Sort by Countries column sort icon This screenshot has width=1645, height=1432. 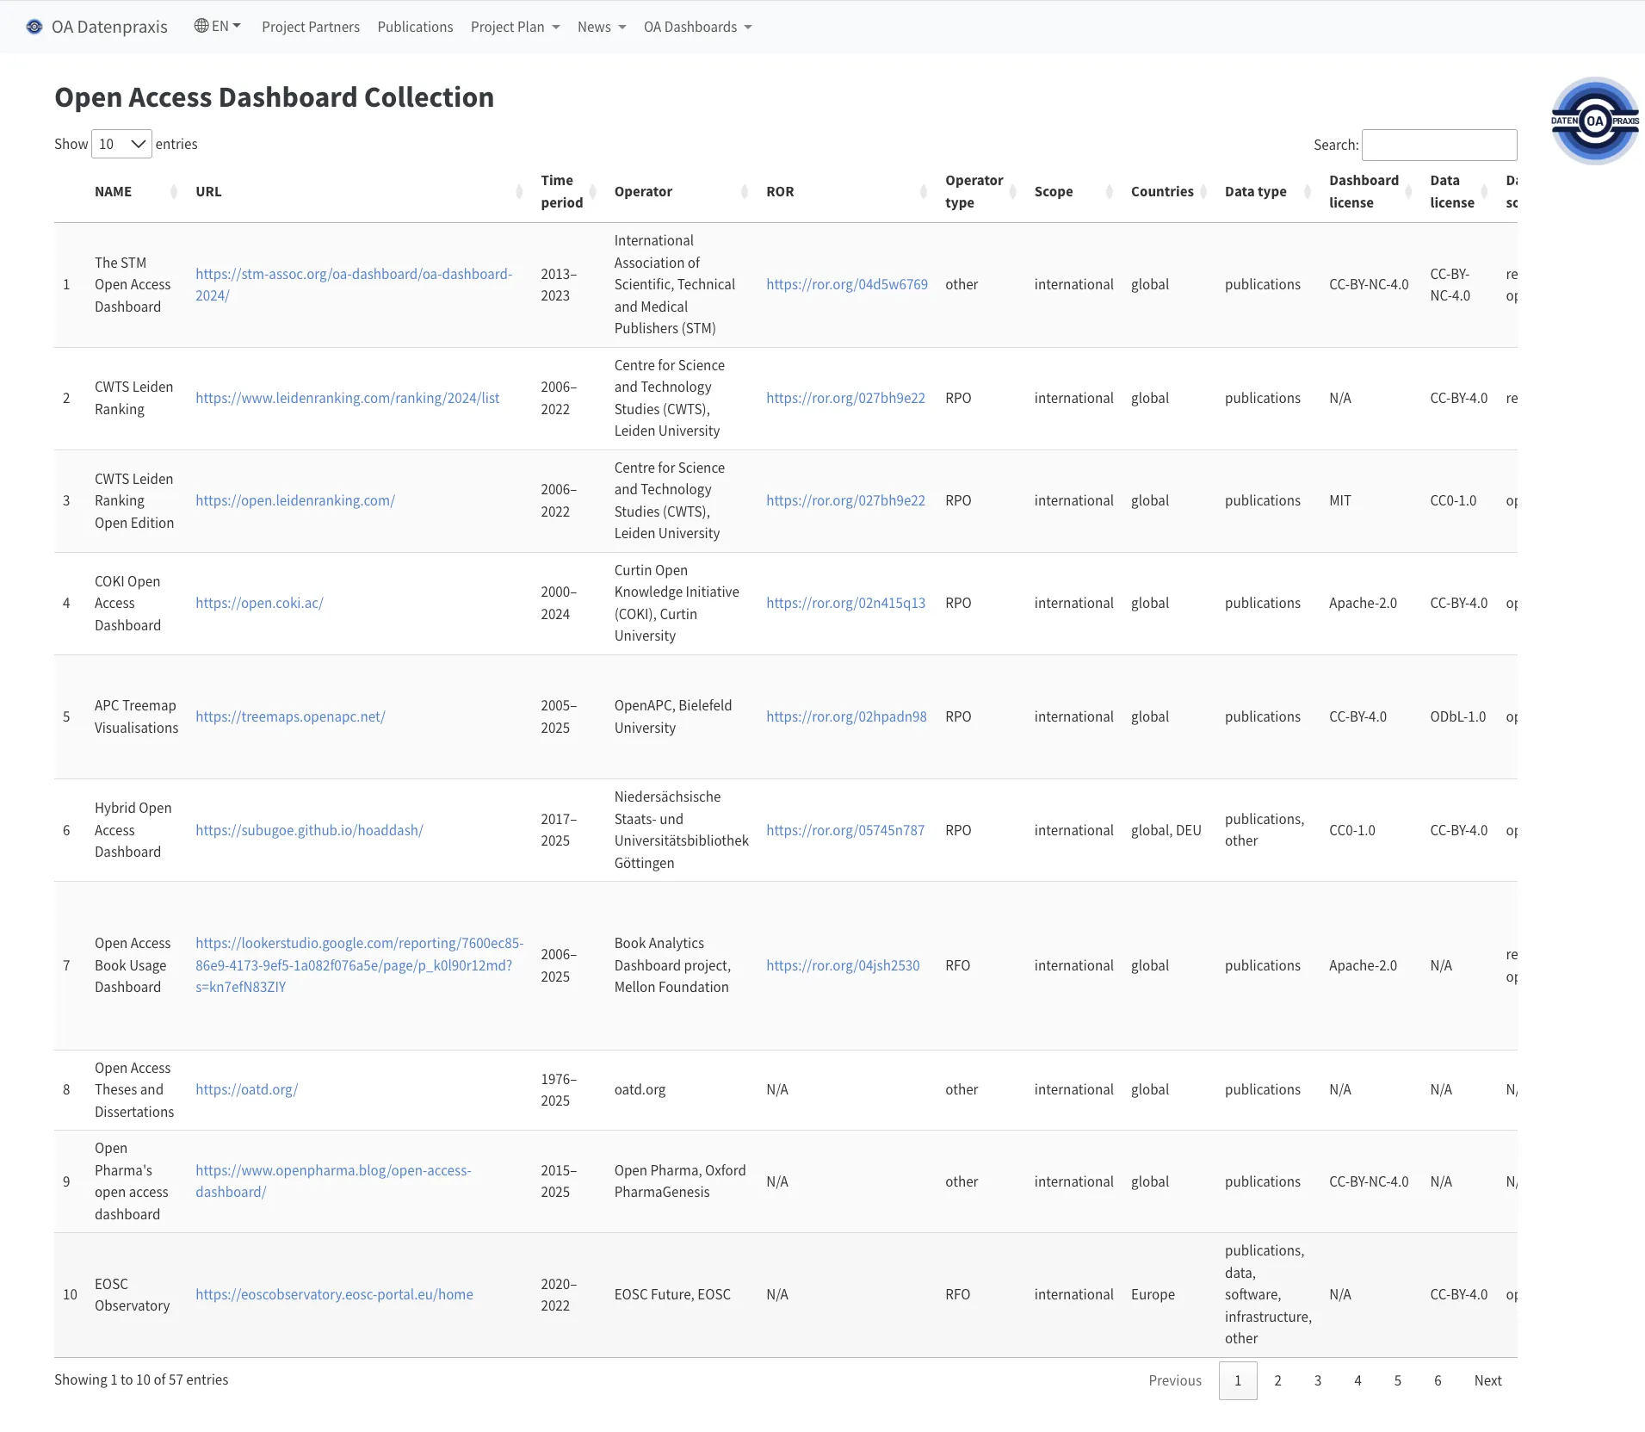pos(1203,192)
